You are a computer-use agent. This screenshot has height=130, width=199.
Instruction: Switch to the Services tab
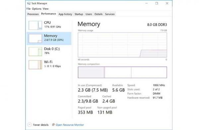tap(110, 14)
